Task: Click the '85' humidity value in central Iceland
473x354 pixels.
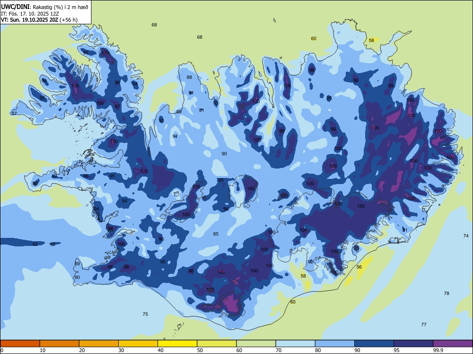Action: coord(216,234)
